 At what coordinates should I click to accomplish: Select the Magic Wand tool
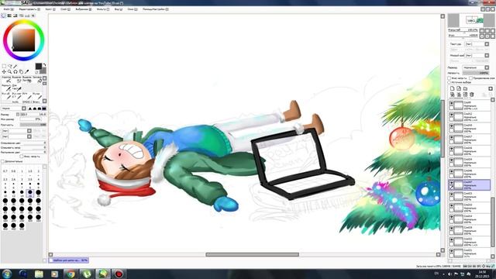click(15, 67)
